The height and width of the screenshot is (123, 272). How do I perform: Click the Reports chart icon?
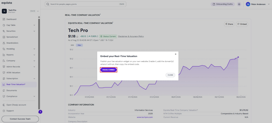pyautogui.click(x=4, y=55)
